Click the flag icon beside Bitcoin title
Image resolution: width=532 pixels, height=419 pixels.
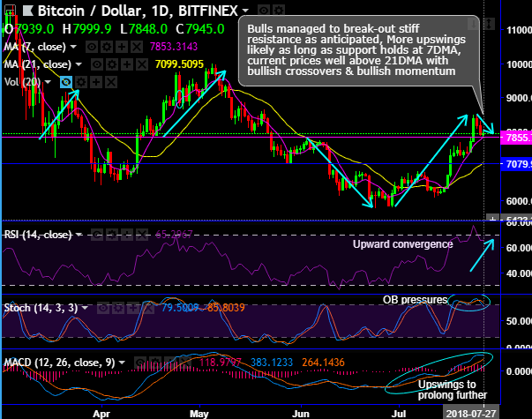(28, 11)
